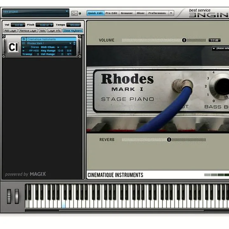Click the Vel Range 127 value
The image size is (229, 229).
69,54
